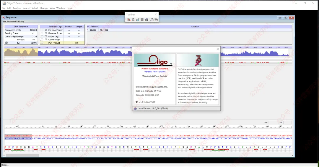Click the Oligo logo image in About dialog
Viewport: 319px width, 167px height.
coord(155,60)
